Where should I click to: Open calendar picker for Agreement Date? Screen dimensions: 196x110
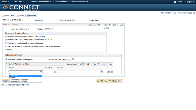point(73,59)
